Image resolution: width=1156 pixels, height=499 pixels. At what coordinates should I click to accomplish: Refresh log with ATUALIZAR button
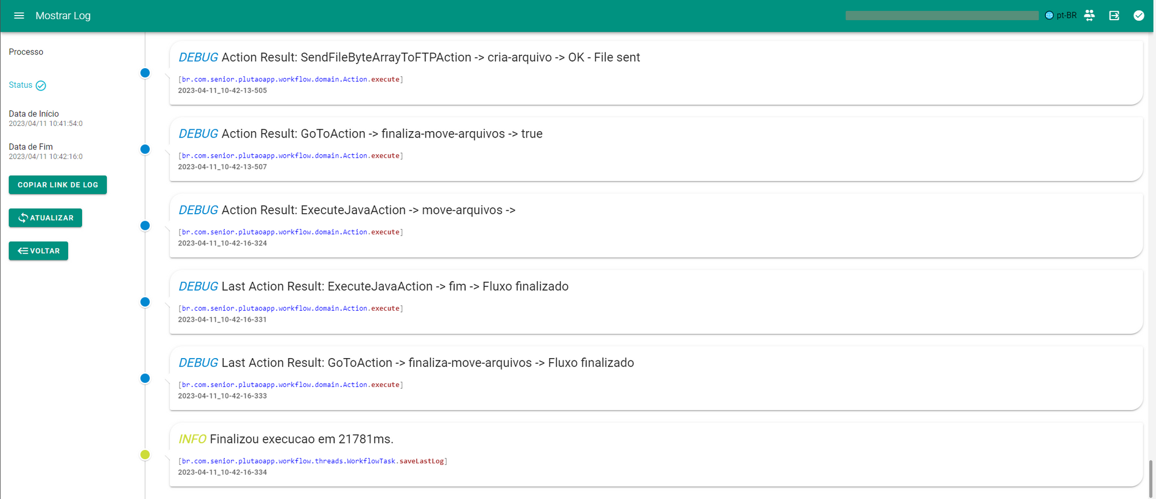45,218
